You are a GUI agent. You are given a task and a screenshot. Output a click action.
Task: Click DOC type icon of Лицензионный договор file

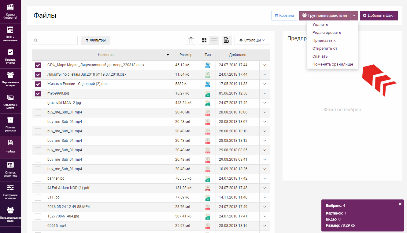208,65
